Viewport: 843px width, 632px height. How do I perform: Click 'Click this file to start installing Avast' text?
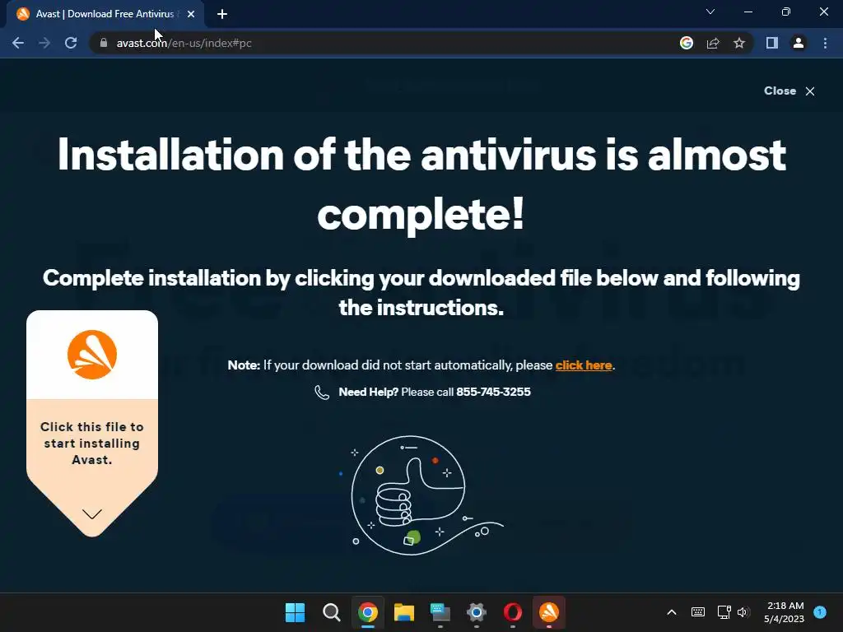[92, 444]
